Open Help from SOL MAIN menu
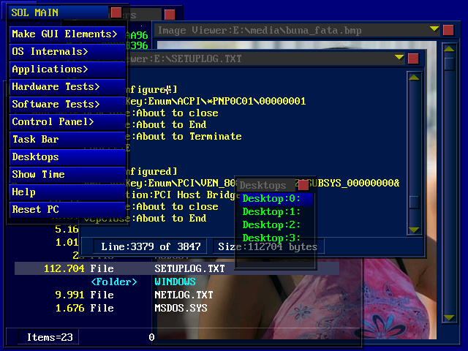468x351 pixels. [67, 192]
